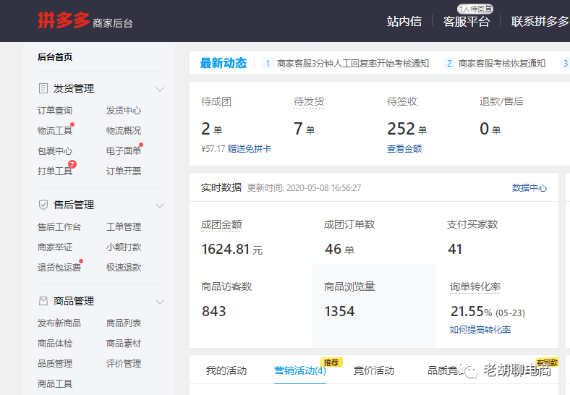
Task: Click the 待成团 2 单 count
Action: tap(211, 129)
